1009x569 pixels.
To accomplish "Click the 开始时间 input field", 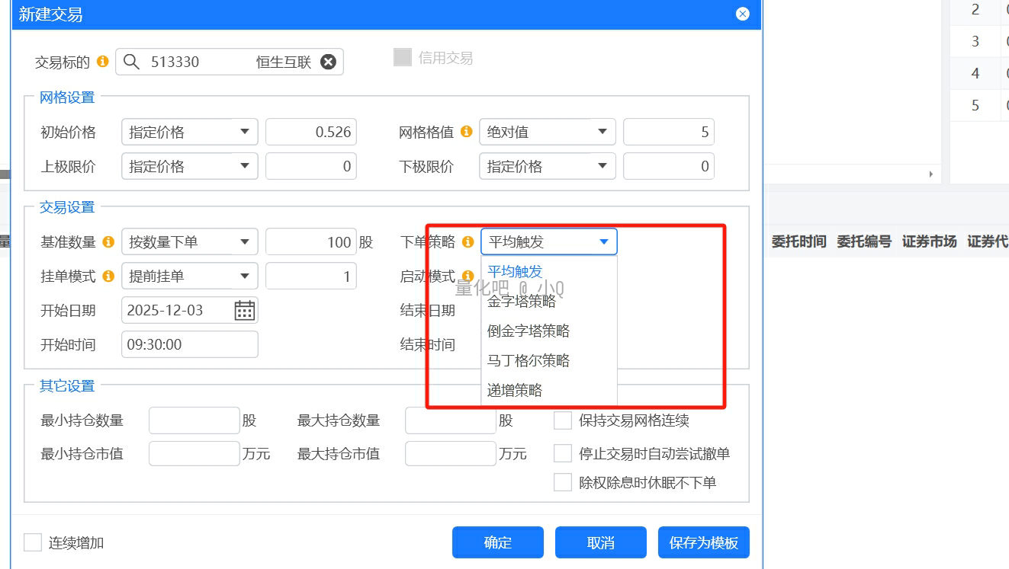I will 189,344.
